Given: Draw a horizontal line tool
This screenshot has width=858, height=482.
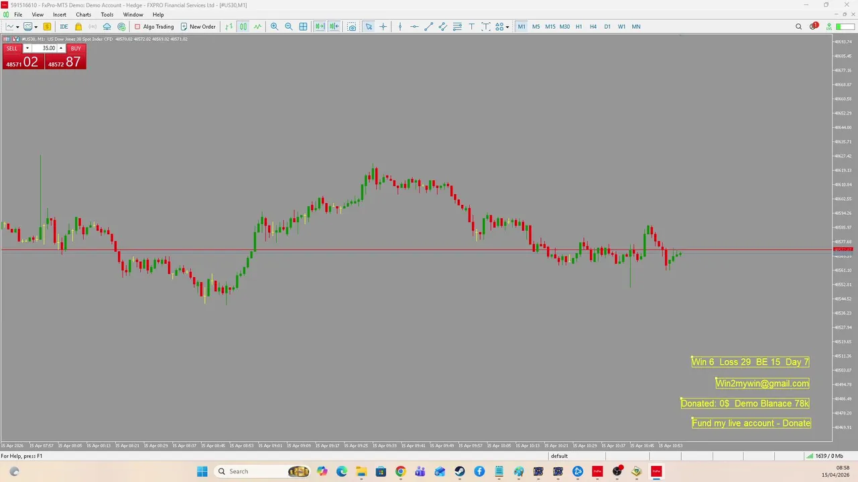Looking at the screenshot, I should 414,27.
